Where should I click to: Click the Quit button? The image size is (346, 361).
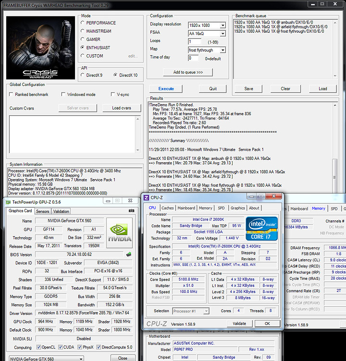[213, 89]
